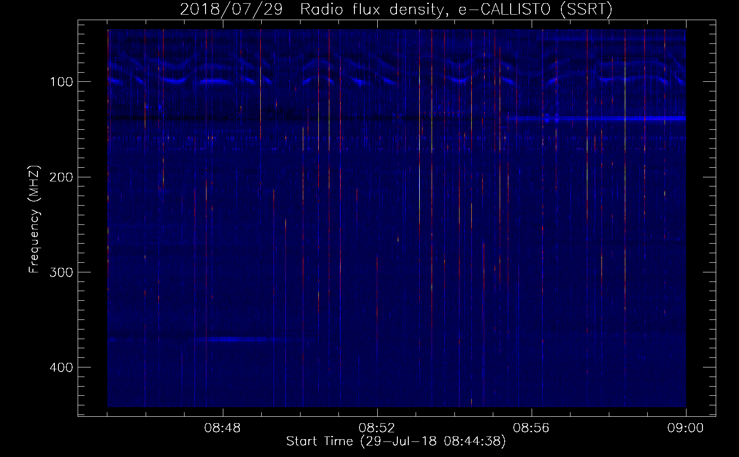Click the 'Frequency (MHZ)' axis label

coord(34,219)
